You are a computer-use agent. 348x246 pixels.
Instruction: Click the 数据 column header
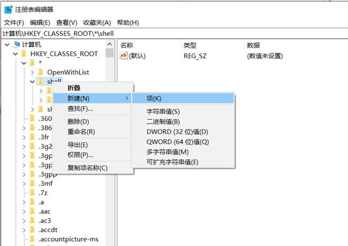click(x=253, y=45)
